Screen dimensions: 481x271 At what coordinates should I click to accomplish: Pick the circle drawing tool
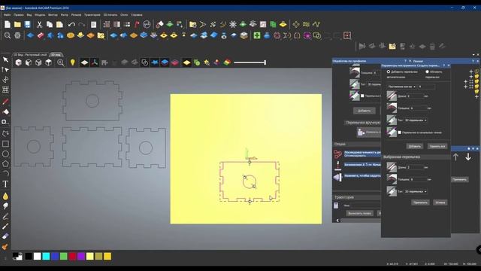(x=5, y=154)
